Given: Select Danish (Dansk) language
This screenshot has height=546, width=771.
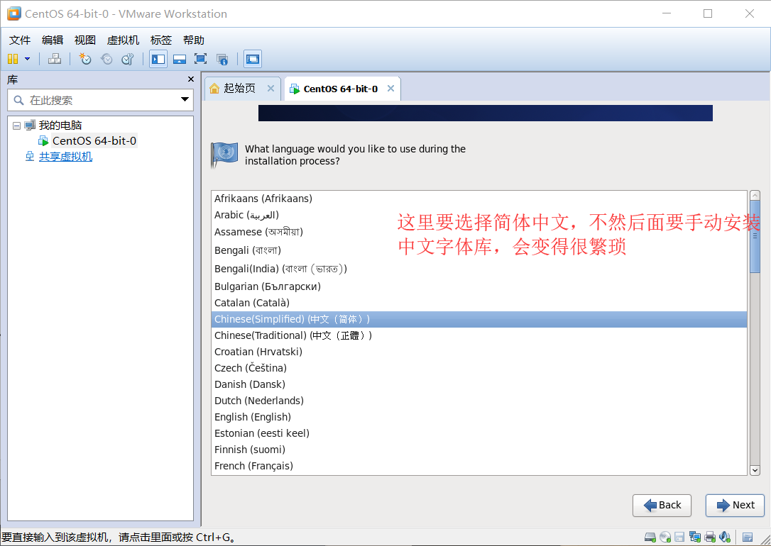Looking at the screenshot, I should point(479,384).
